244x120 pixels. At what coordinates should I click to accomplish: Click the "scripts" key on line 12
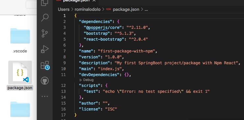coord(90,86)
